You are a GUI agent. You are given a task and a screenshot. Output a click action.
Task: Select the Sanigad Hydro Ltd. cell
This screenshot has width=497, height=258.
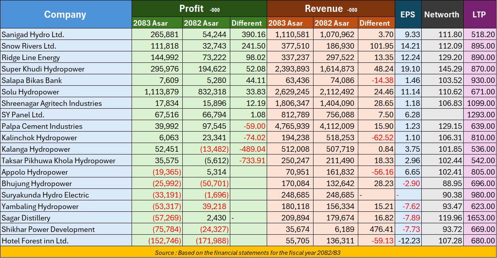tap(66, 34)
